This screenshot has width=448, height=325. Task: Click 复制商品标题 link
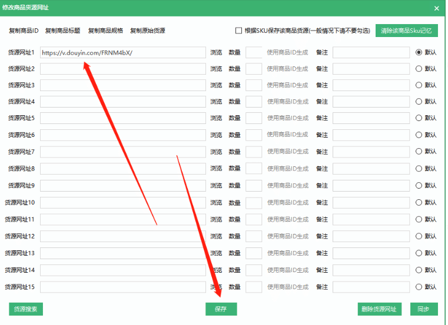click(62, 31)
